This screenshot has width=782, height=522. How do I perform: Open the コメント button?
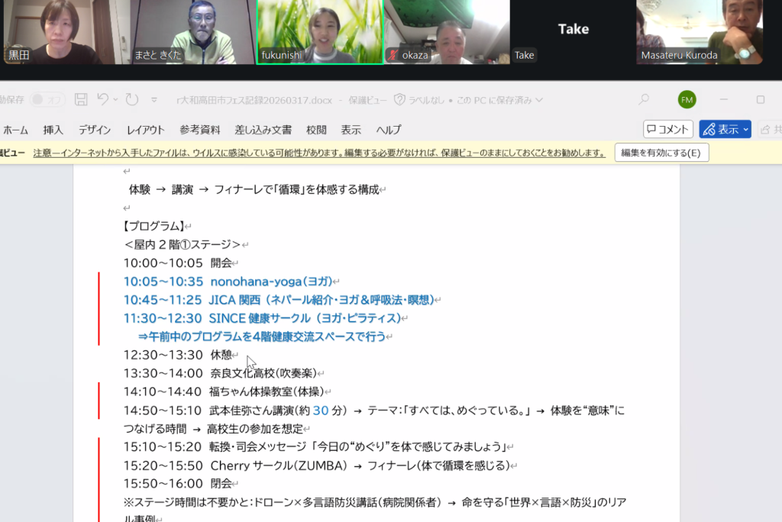pos(667,129)
